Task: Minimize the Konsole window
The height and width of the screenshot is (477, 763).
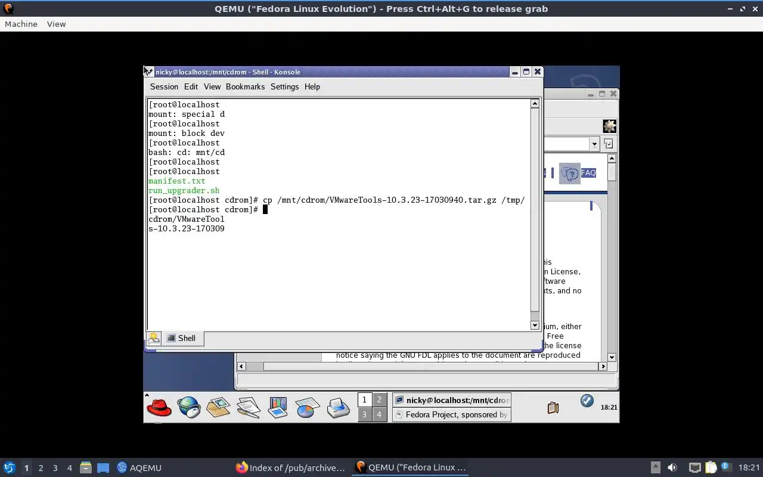Action: click(514, 72)
